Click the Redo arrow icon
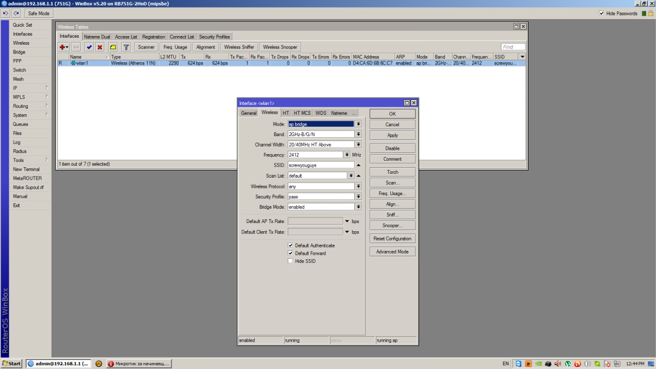 pos(16,13)
